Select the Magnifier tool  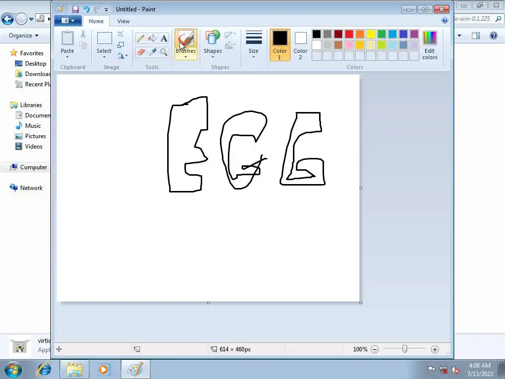(x=164, y=52)
